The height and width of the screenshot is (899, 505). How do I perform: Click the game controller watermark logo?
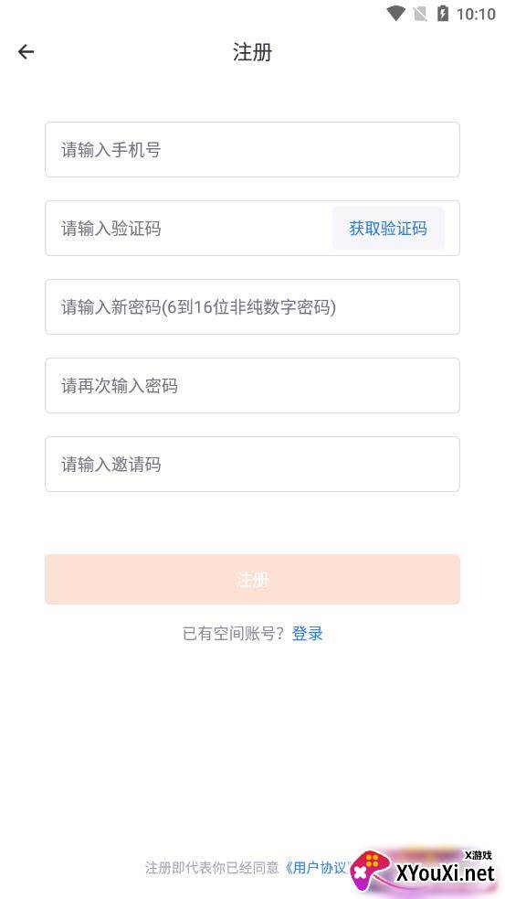tap(371, 872)
